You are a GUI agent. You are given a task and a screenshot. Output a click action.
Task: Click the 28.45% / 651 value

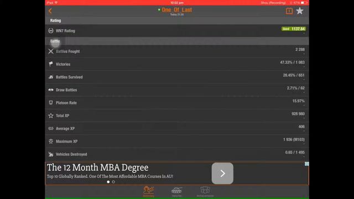[294, 75]
